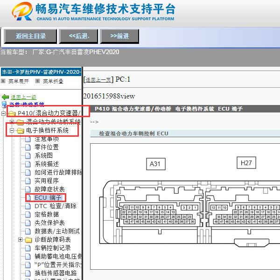The height and width of the screenshot is (280, 280).
Task: Open the 实用程序 page
Action: tap(47, 181)
